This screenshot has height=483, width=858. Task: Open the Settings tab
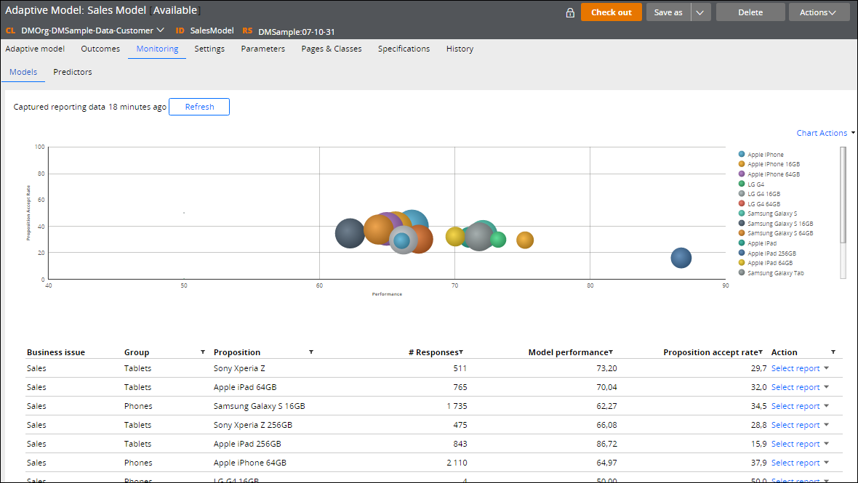[209, 49]
